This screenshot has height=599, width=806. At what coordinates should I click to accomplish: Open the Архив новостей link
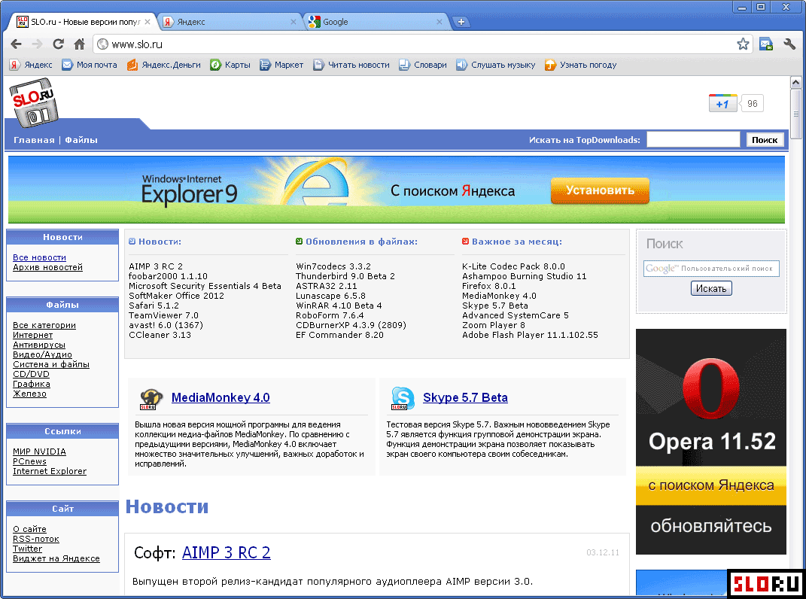(x=48, y=267)
